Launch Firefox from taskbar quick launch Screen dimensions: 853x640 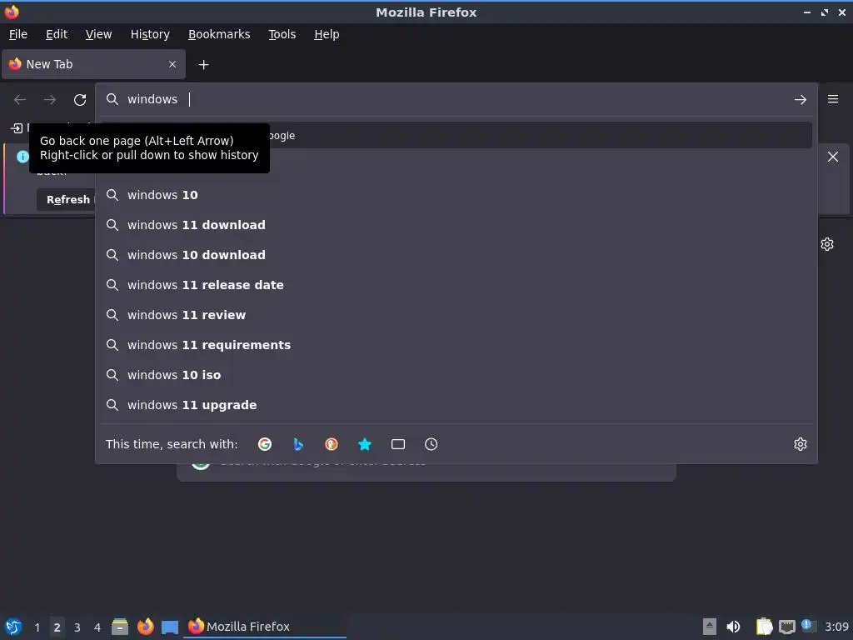pos(145,627)
